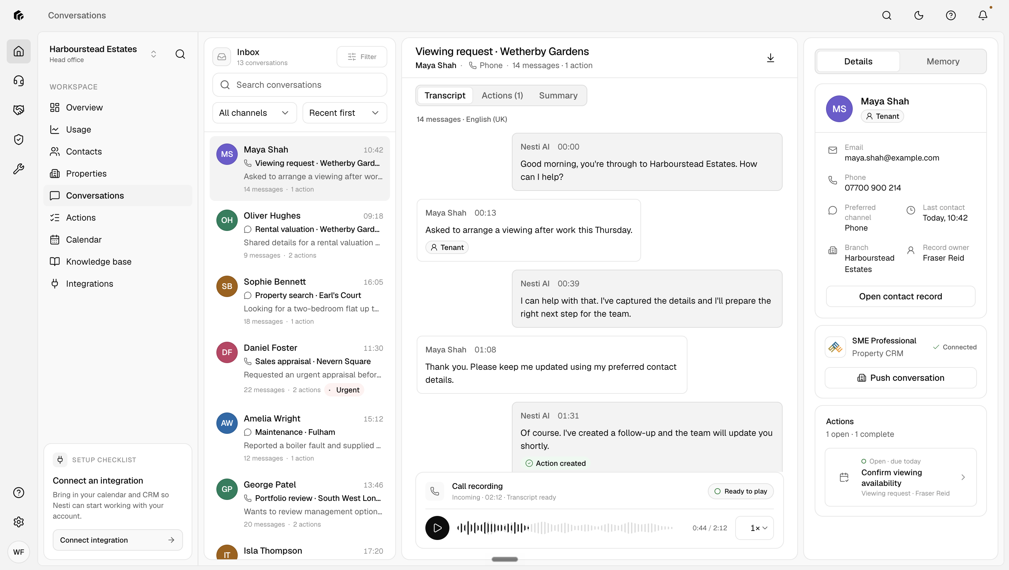Image resolution: width=1009 pixels, height=570 pixels.
Task: Switch workspace using the Harbourstead Estates selector
Action: [104, 54]
